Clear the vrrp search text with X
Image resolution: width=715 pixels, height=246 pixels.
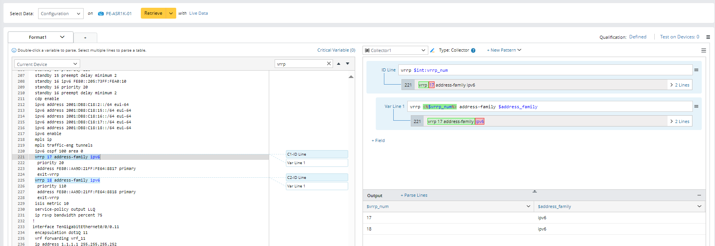pyautogui.click(x=329, y=64)
